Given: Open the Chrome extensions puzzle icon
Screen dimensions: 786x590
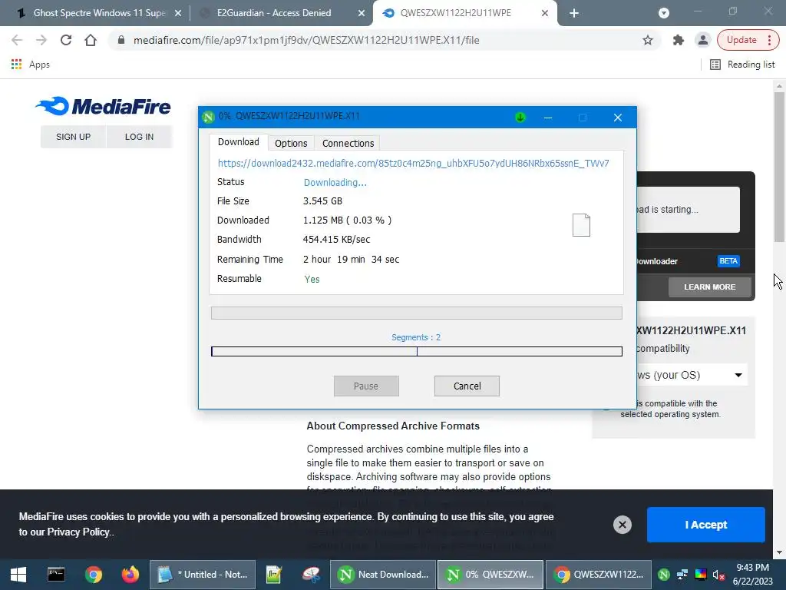Looking at the screenshot, I should pyautogui.click(x=679, y=40).
